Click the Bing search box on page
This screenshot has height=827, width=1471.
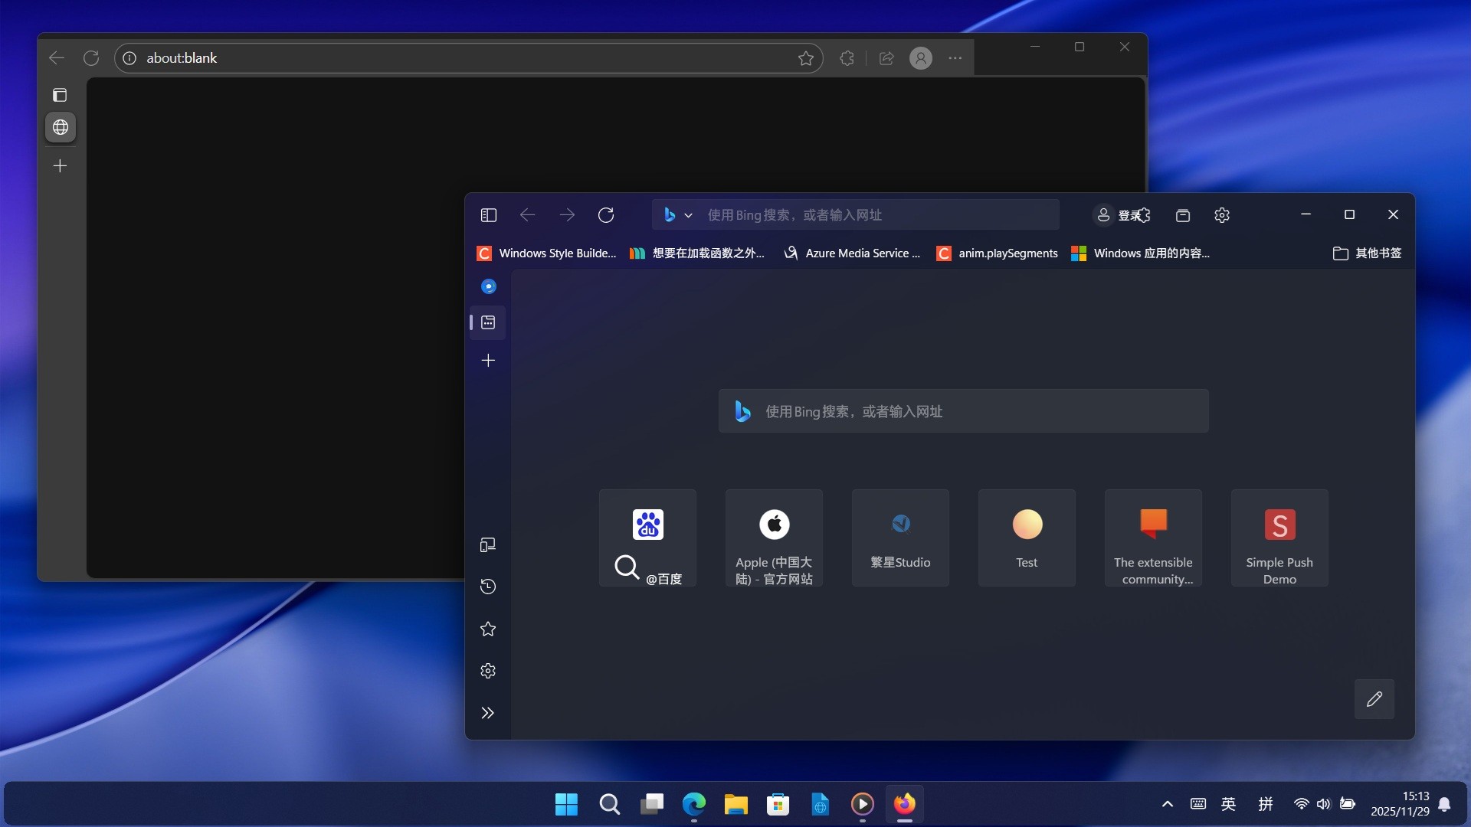coord(963,411)
